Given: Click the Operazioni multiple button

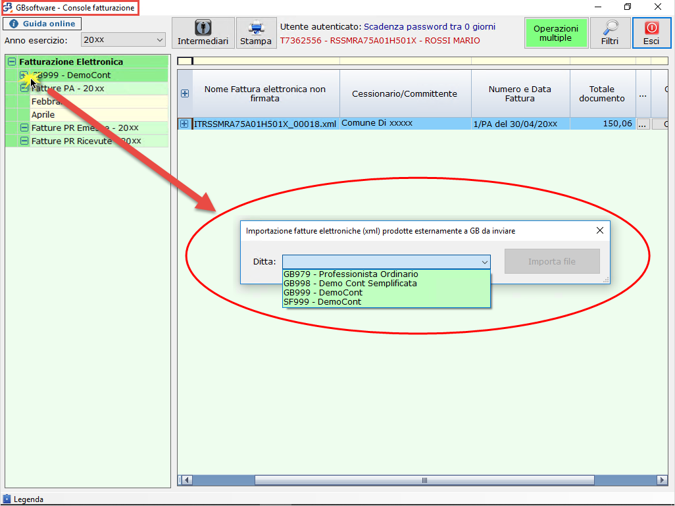Looking at the screenshot, I should pos(555,33).
